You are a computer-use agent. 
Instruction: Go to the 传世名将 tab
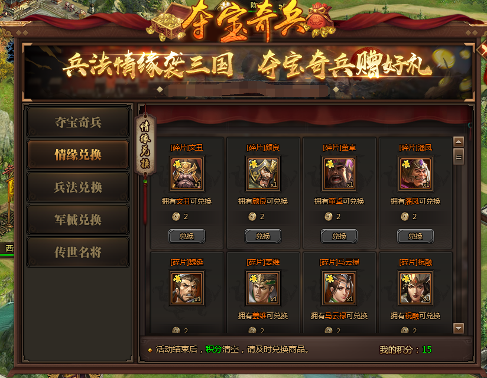[x=78, y=252]
